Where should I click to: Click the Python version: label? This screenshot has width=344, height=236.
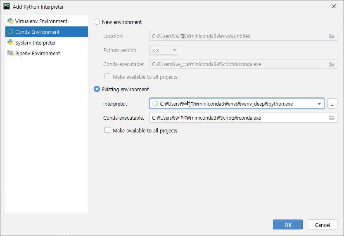(x=120, y=50)
